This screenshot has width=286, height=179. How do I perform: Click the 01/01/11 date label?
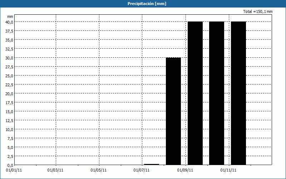point(14,170)
